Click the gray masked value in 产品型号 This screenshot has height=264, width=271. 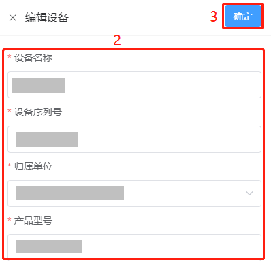coord(49,246)
